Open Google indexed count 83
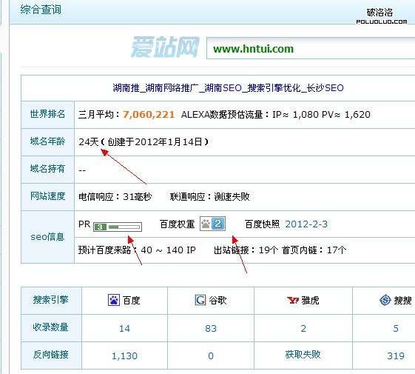 coord(211,328)
